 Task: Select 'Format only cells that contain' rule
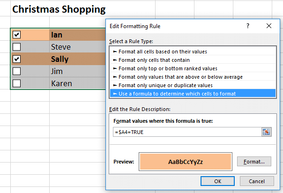coord(154,60)
